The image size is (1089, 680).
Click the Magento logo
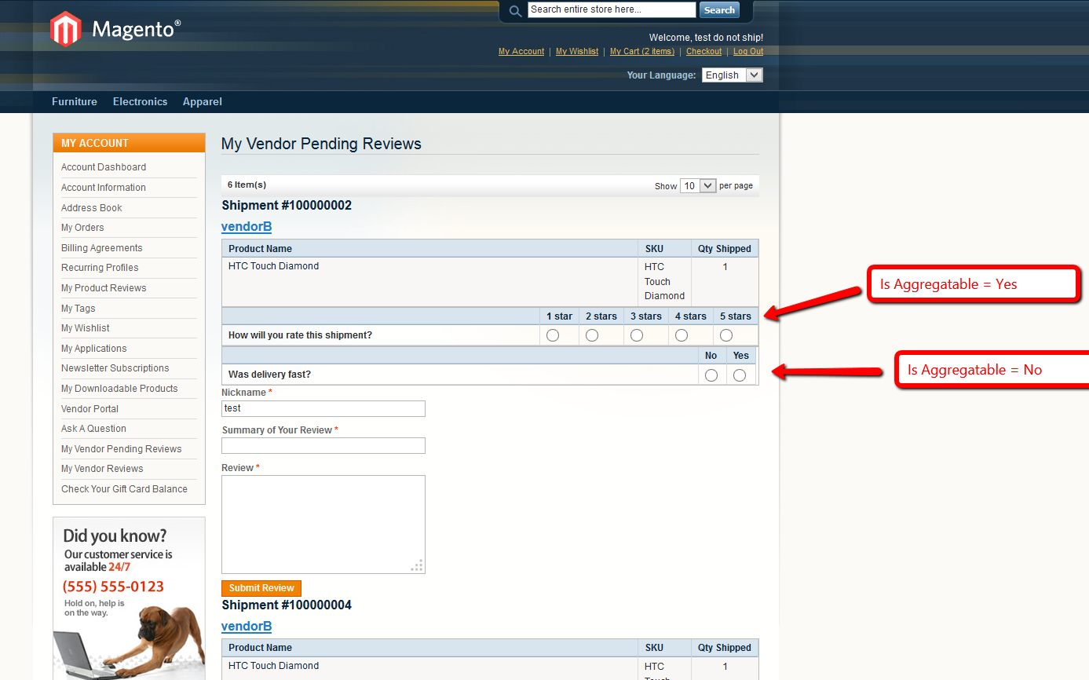pos(115,30)
